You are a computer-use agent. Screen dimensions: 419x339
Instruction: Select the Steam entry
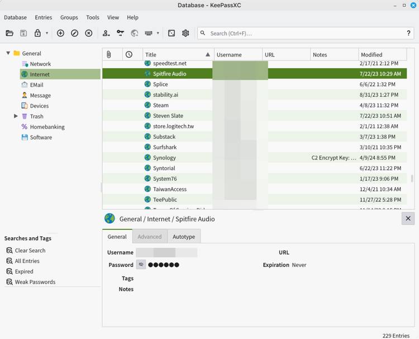(254, 105)
